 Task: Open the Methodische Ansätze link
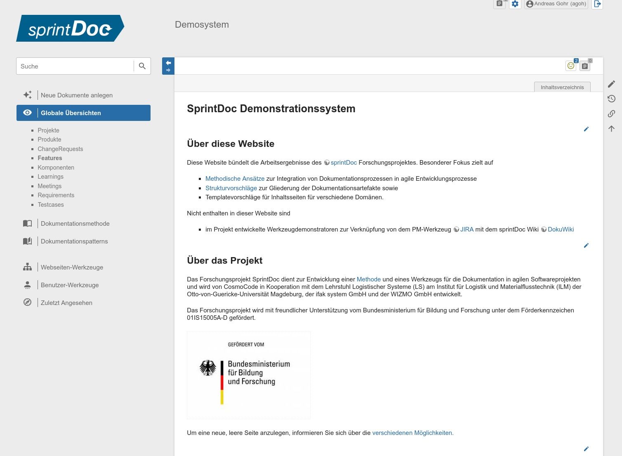pyautogui.click(x=235, y=178)
